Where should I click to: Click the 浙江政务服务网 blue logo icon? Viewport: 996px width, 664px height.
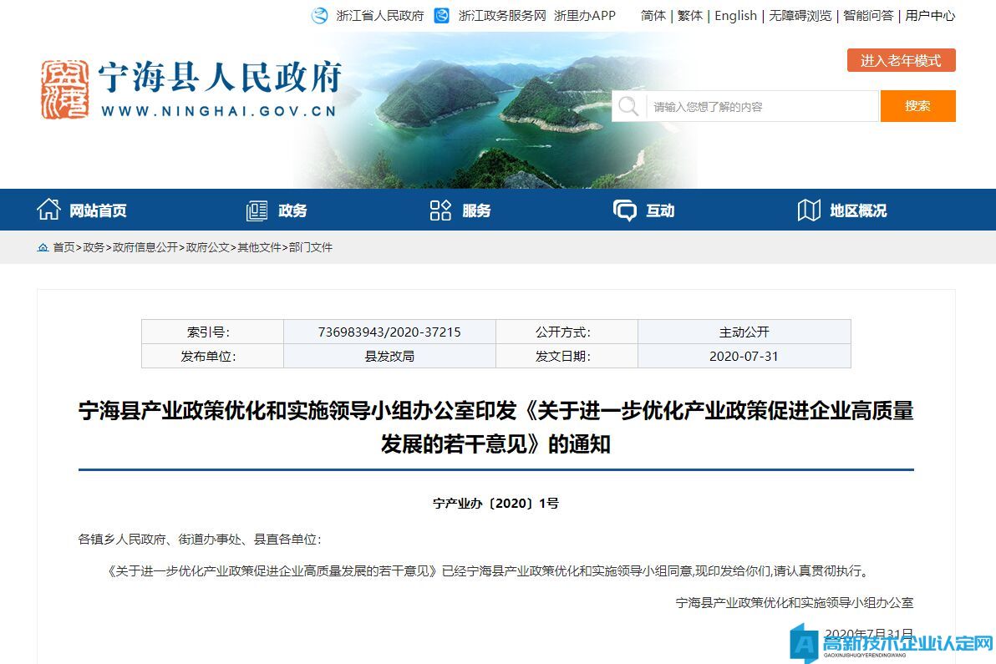[x=441, y=15]
